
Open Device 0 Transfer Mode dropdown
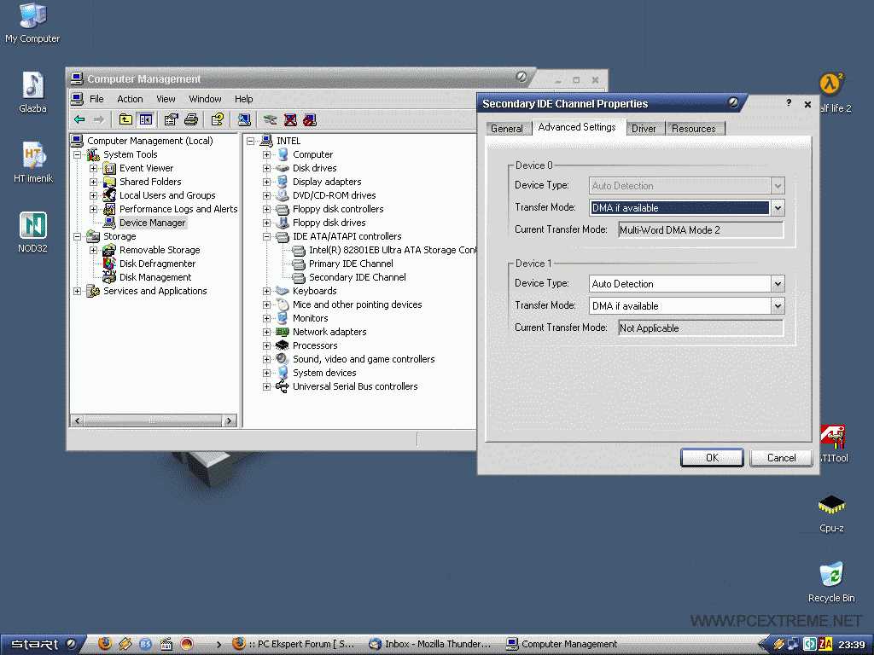pos(777,208)
